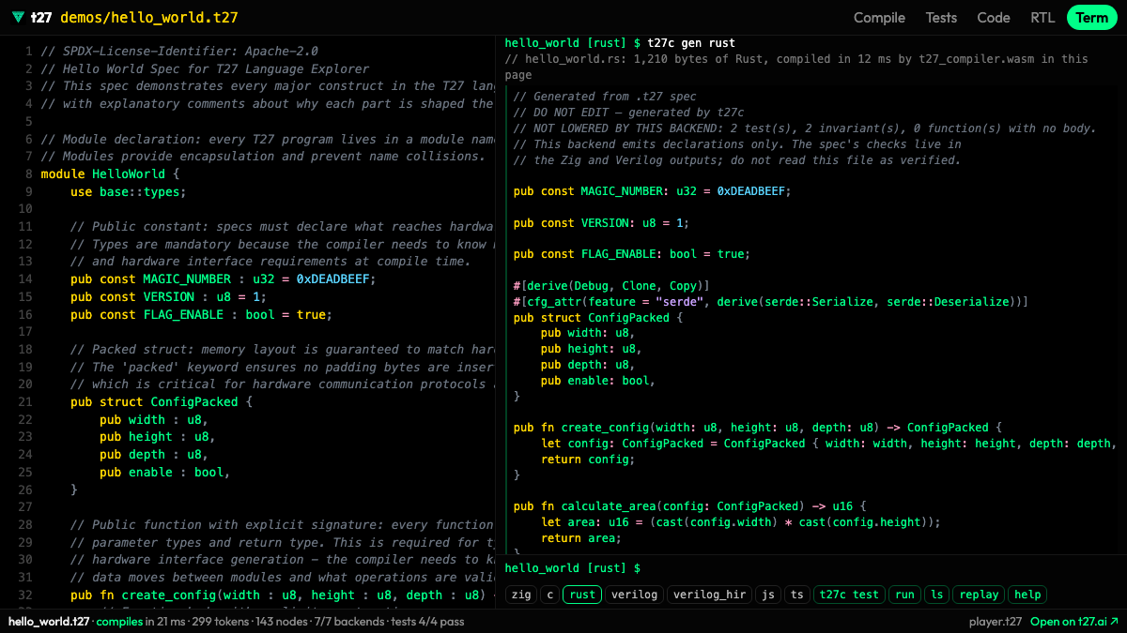This screenshot has height=633, width=1127.
Task: Click demos/hello_world.t27 file path in header
Action: (x=149, y=18)
